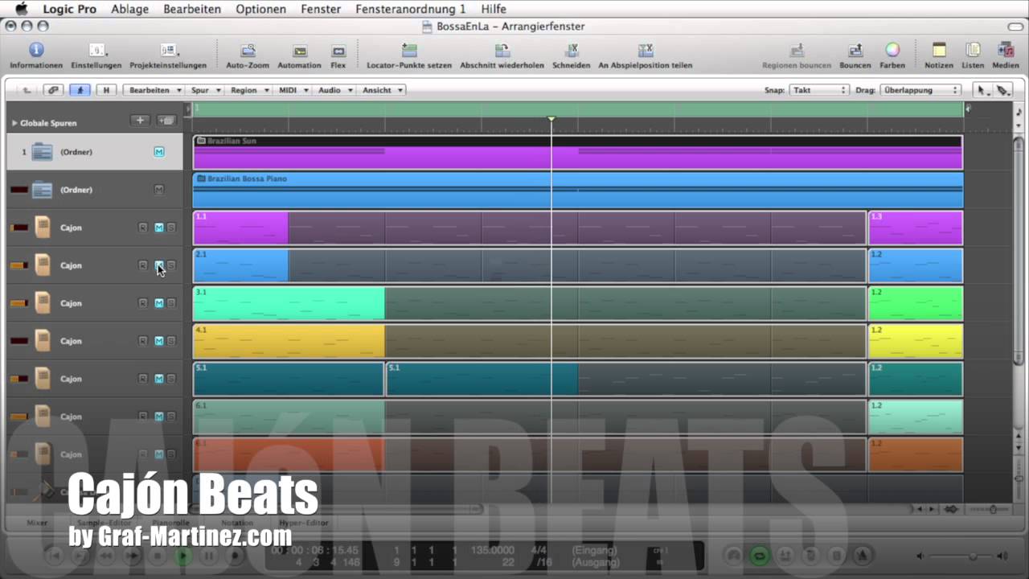Unmute Cajon track with region 1.1
Viewport: 1029px width, 579px height.
[x=158, y=228]
